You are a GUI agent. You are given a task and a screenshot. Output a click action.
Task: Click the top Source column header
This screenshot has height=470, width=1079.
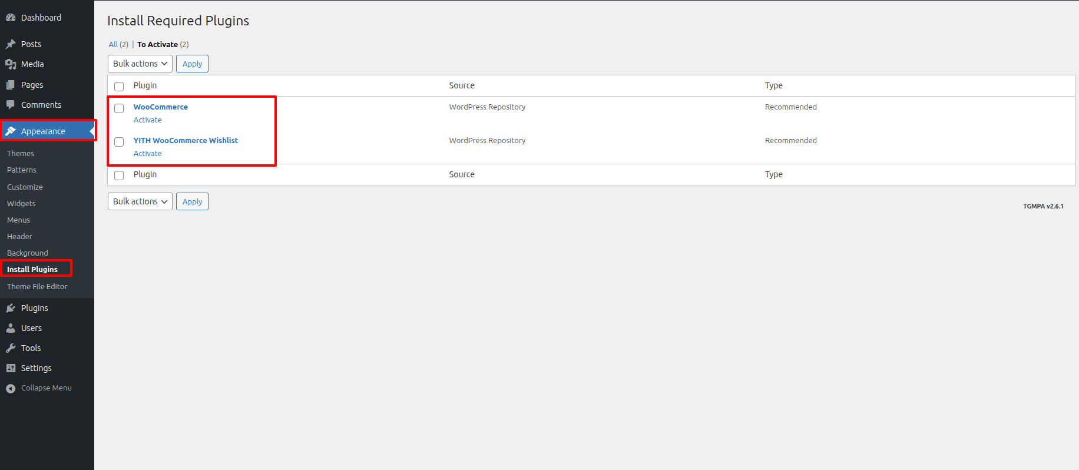click(462, 85)
